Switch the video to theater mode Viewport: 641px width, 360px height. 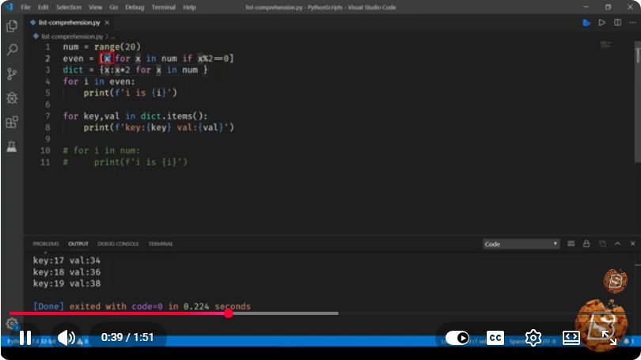[x=571, y=338]
